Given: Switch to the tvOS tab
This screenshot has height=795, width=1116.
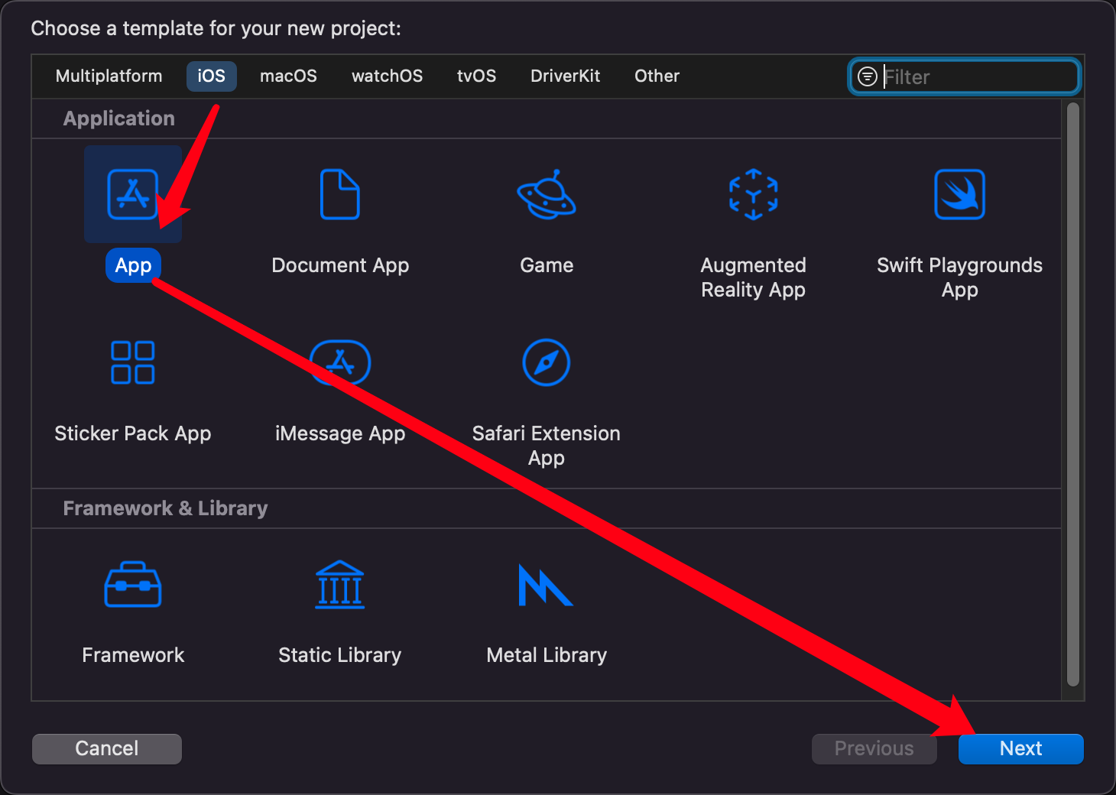Looking at the screenshot, I should [477, 76].
